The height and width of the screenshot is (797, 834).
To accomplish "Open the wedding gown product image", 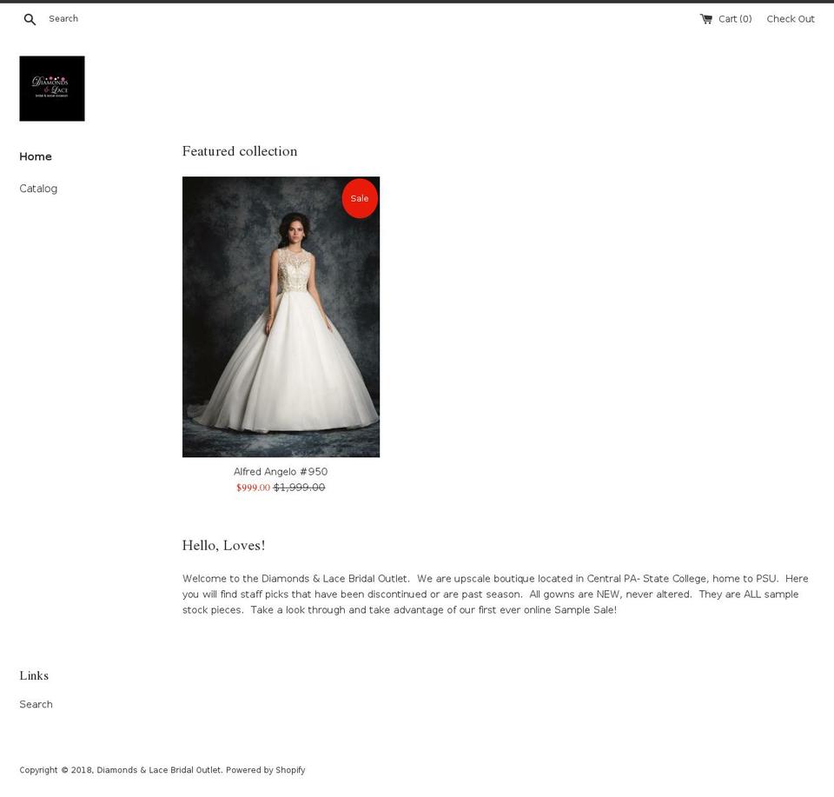I will pyautogui.click(x=281, y=316).
